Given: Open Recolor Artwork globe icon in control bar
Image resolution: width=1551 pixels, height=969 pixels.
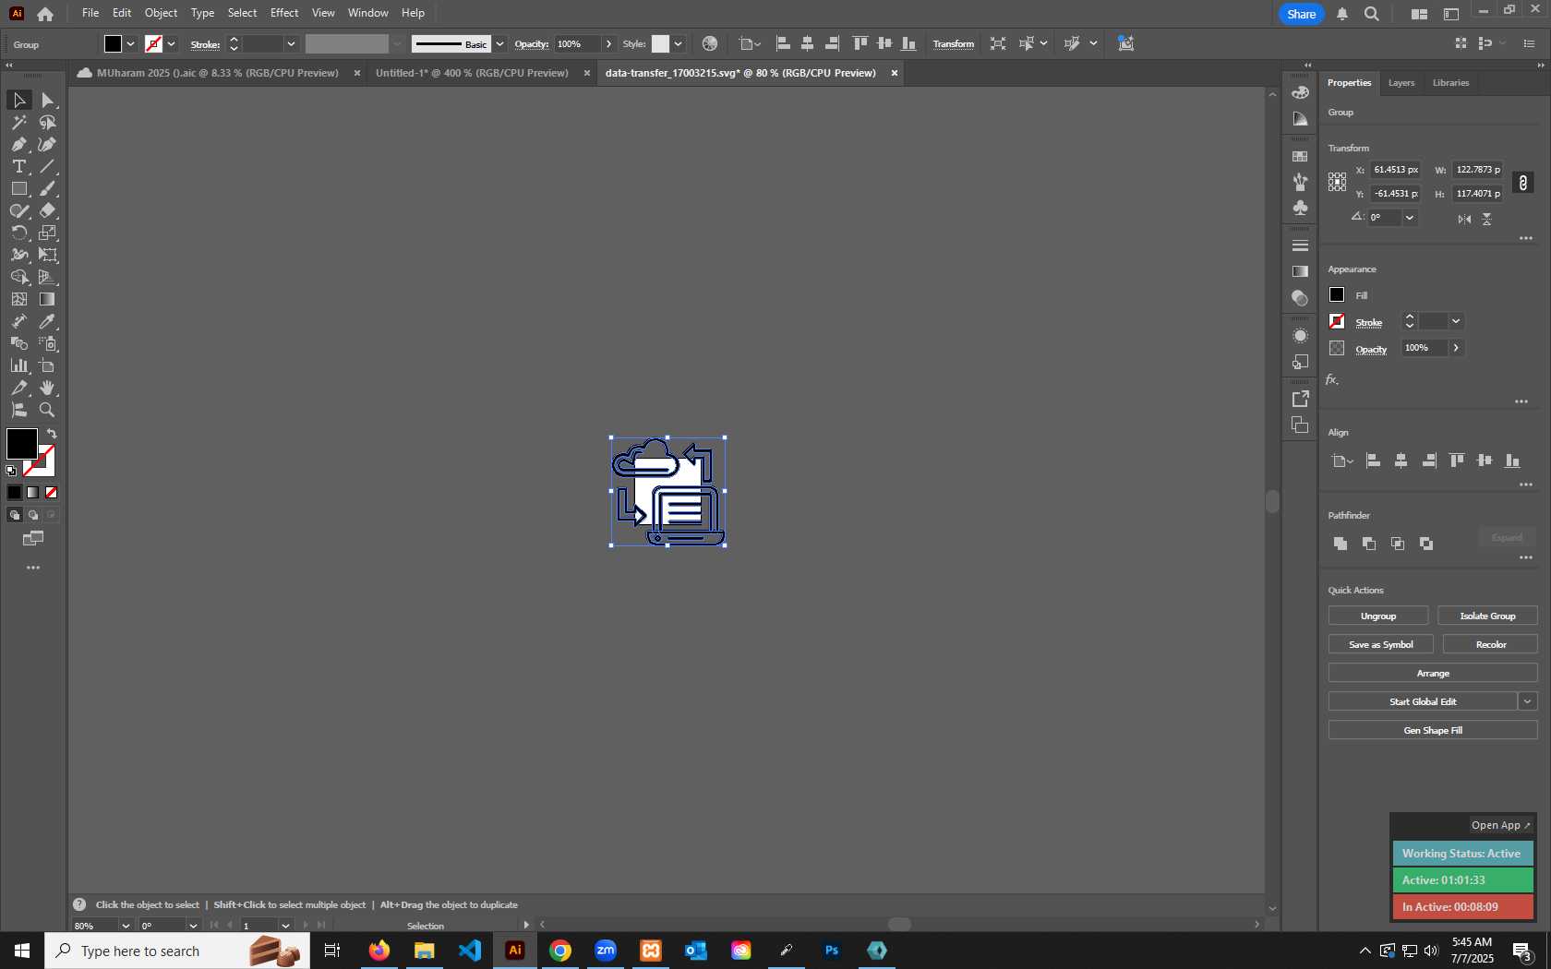Looking at the screenshot, I should [709, 43].
